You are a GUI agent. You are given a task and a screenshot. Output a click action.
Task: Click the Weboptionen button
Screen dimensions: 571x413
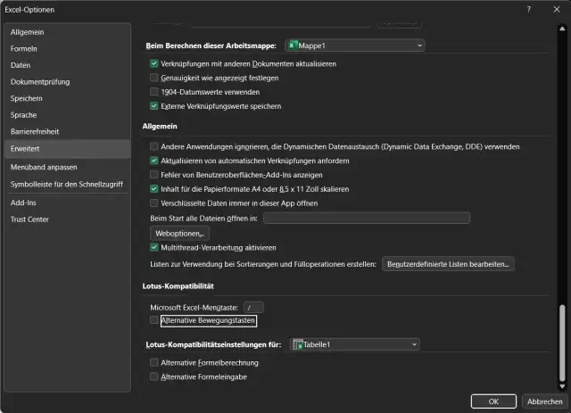tap(179, 233)
